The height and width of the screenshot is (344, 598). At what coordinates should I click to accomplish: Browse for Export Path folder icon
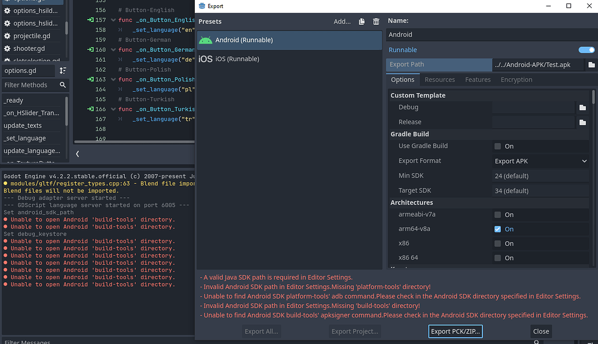pos(592,65)
